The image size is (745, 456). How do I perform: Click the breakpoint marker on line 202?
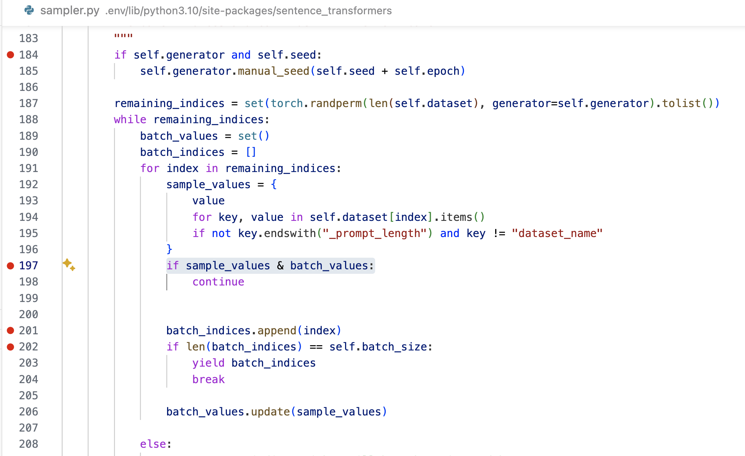(11, 347)
